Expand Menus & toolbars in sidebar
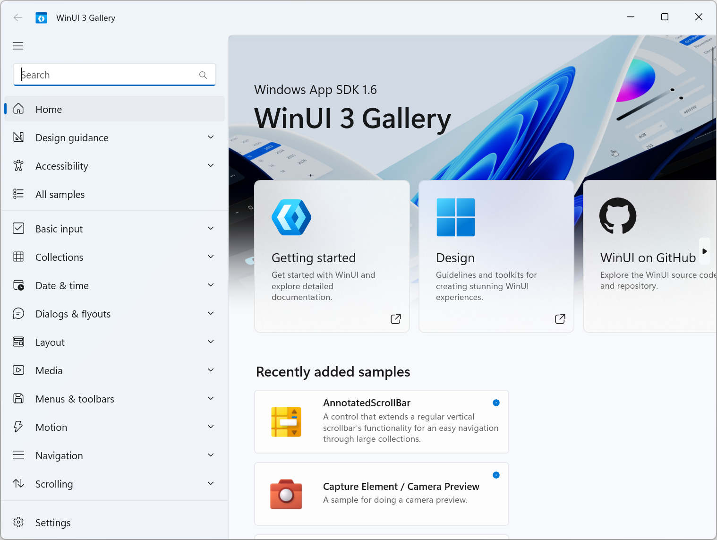Image resolution: width=717 pixels, height=540 pixels. pos(211,398)
